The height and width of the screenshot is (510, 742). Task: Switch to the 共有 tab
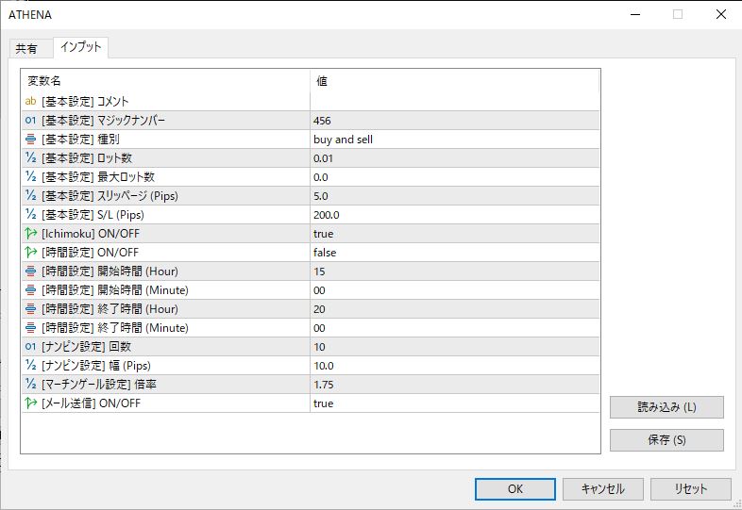coord(26,49)
